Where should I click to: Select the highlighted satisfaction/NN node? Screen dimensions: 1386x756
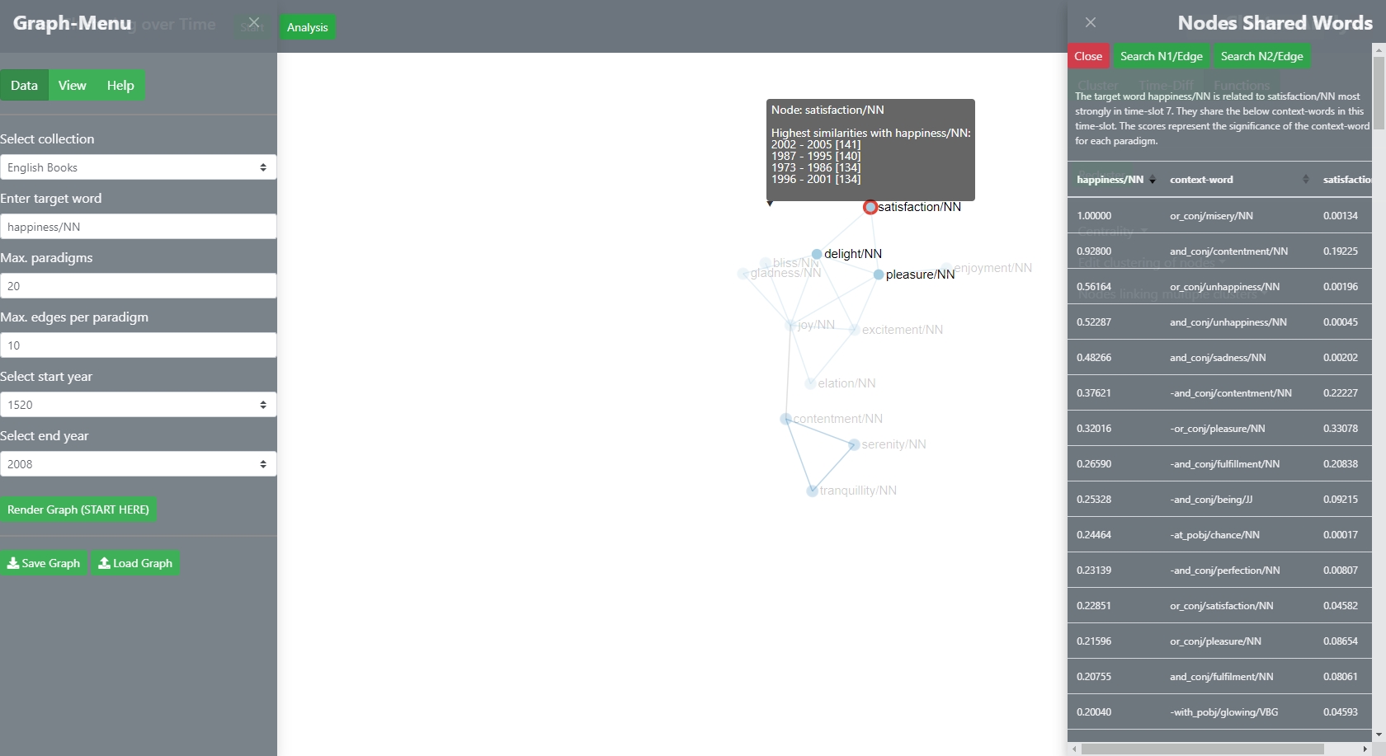pos(869,207)
